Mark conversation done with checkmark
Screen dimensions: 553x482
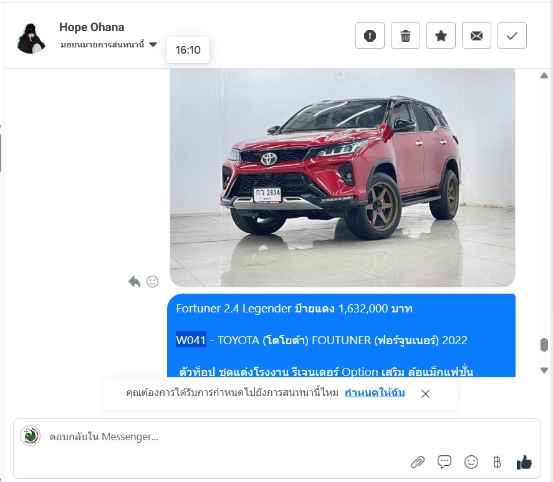tap(512, 36)
